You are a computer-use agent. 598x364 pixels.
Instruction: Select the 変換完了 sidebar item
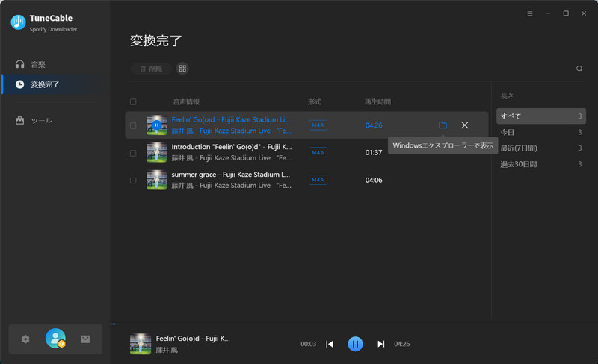click(52, 84)
